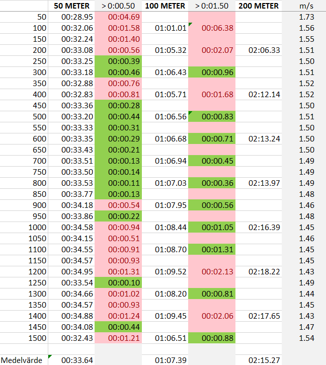Select the "50 METER" column header cell

(x=71, y=6)
